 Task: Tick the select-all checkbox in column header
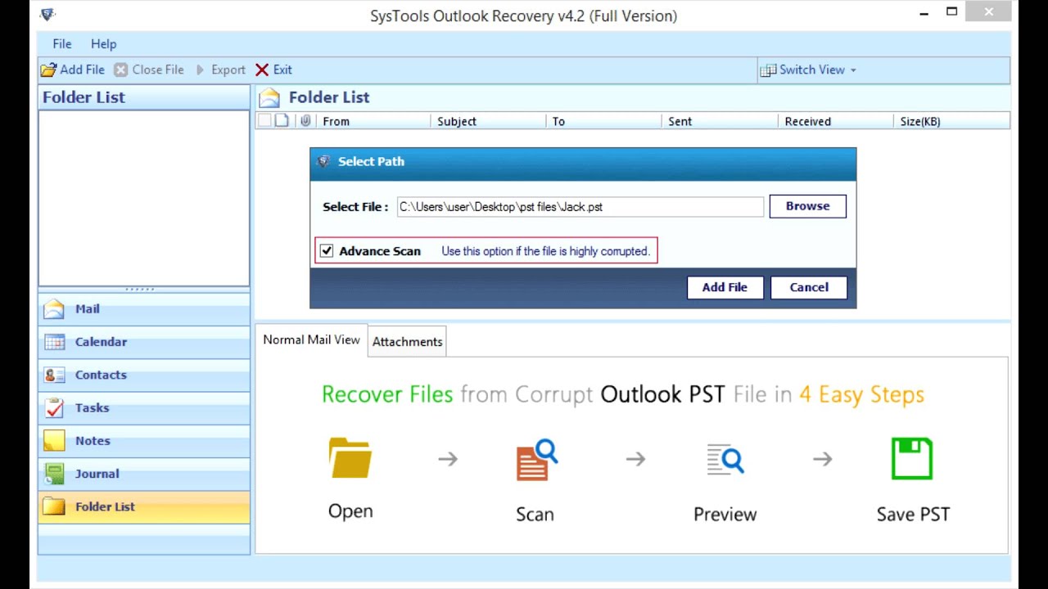point(264,121)
